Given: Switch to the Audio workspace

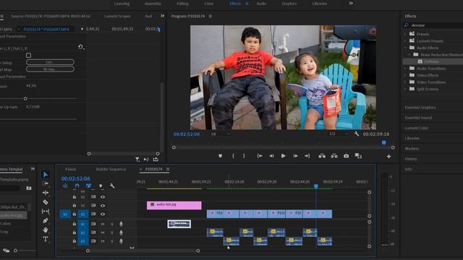Looking at the screenshot, I should [261, 4].
